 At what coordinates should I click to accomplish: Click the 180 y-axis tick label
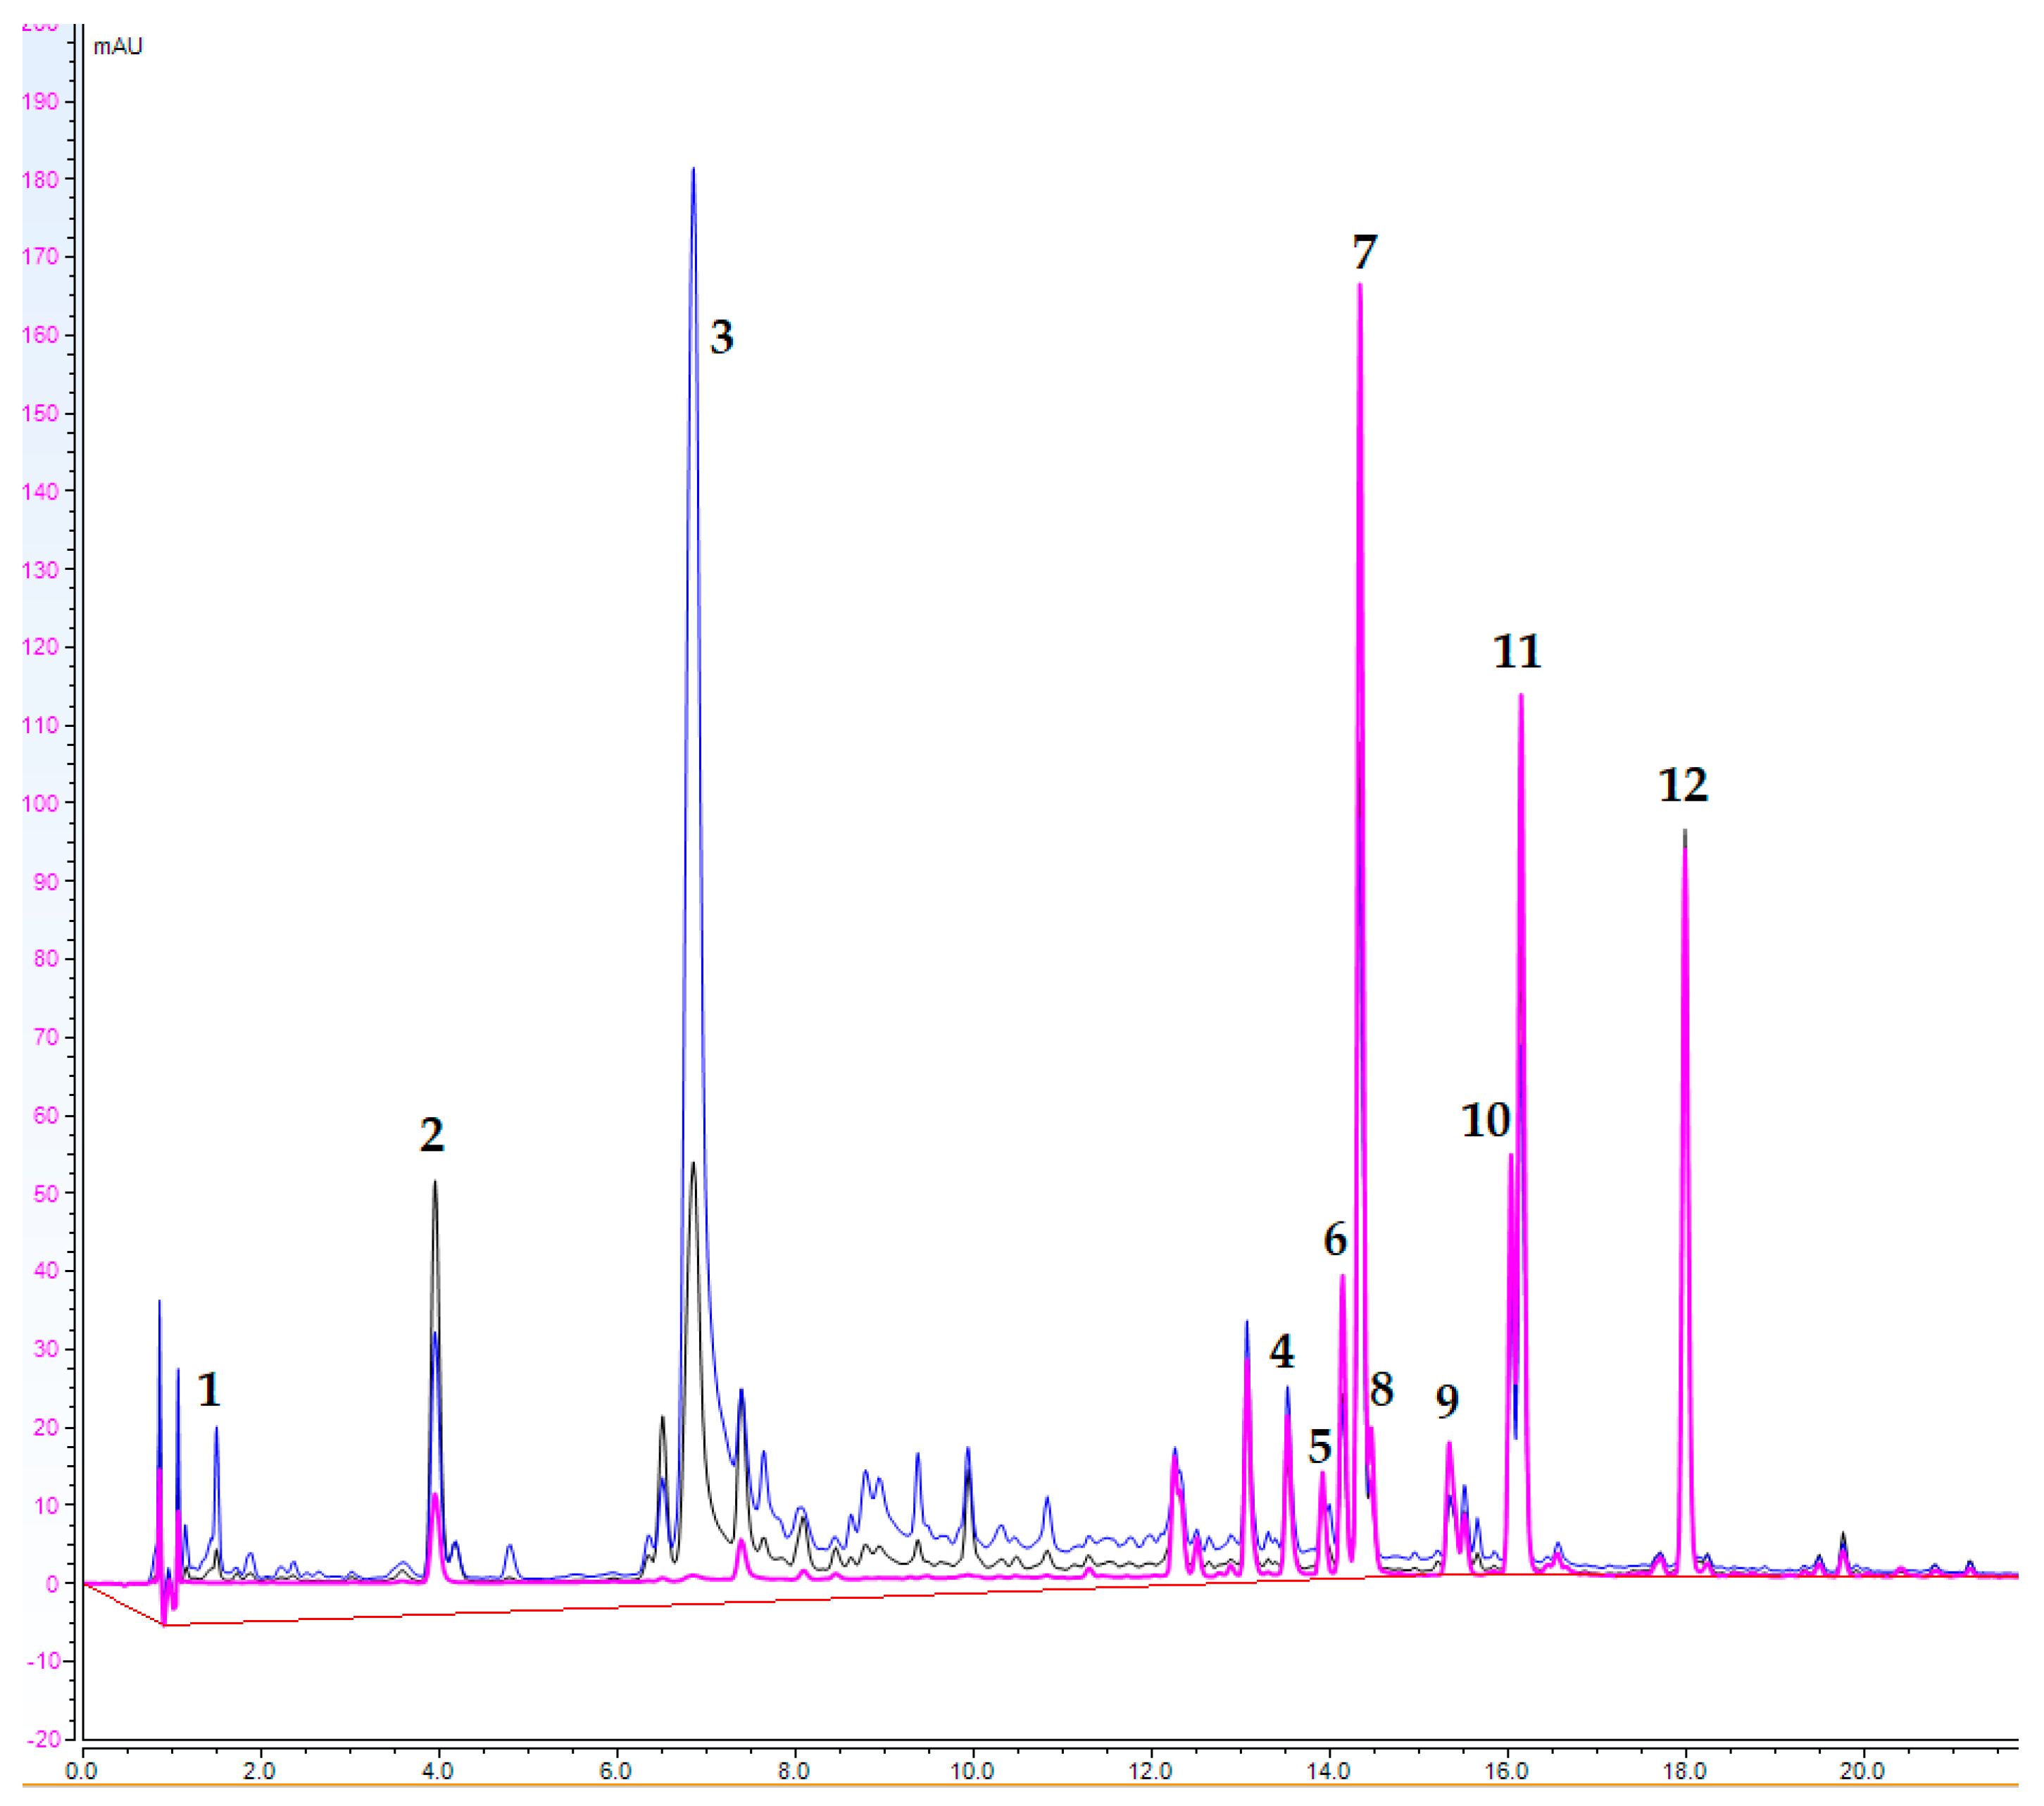(x=40, y=180)
